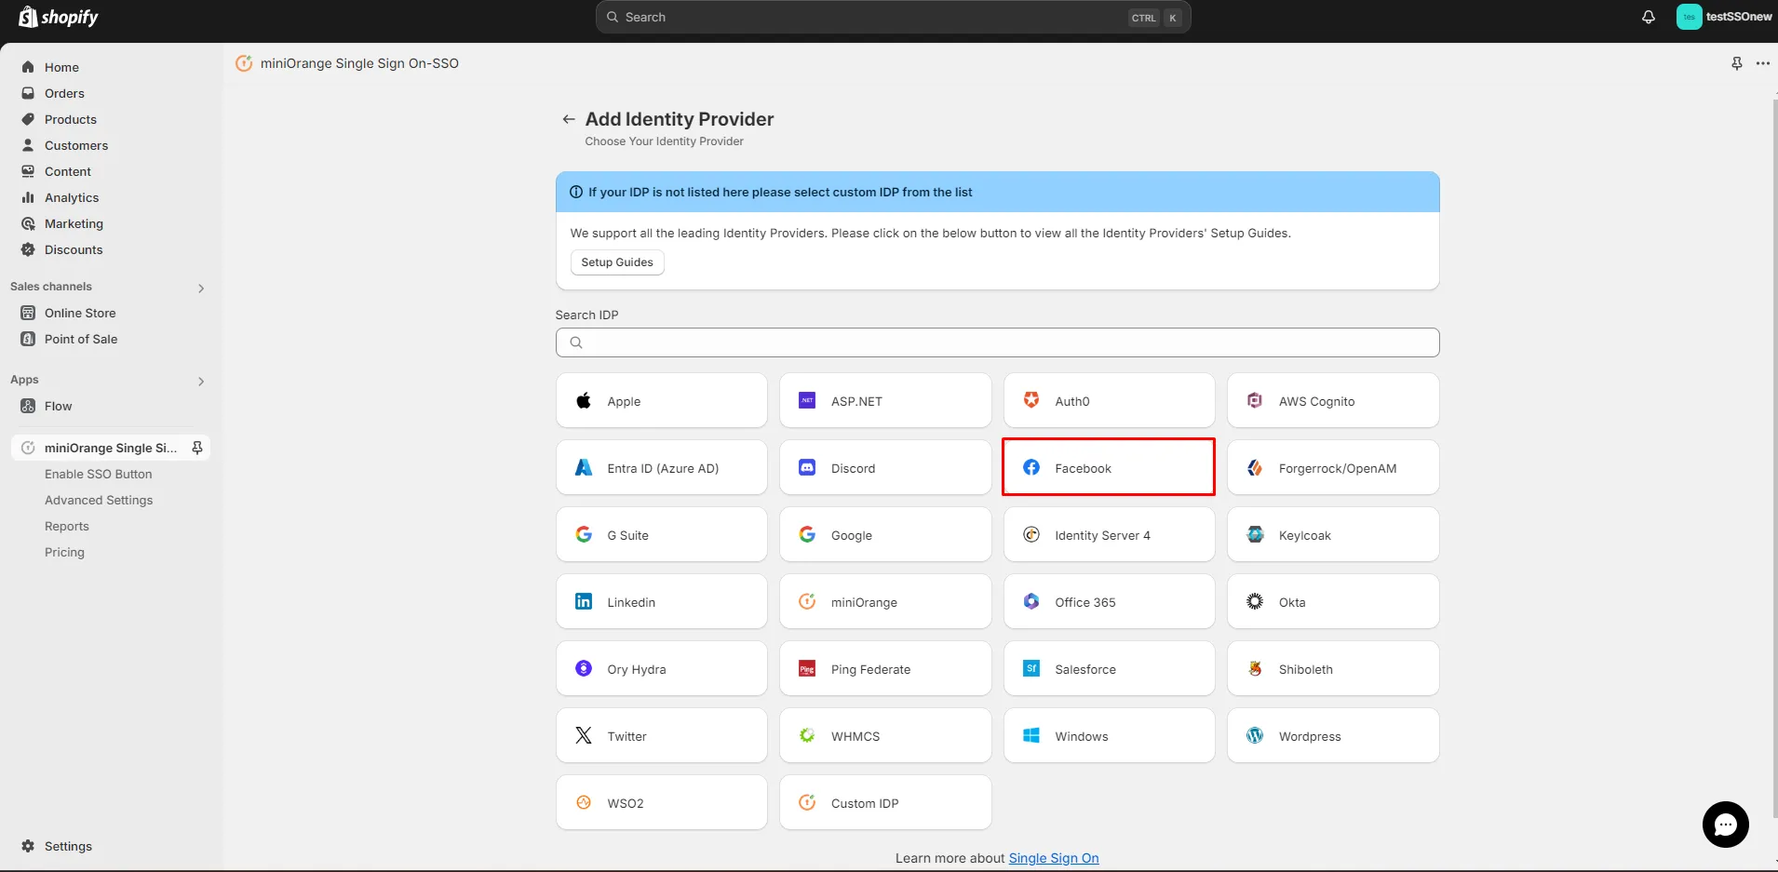The image size is (1778, 872).
Task: Select WSO2 provider
Action: click(662, 803)
